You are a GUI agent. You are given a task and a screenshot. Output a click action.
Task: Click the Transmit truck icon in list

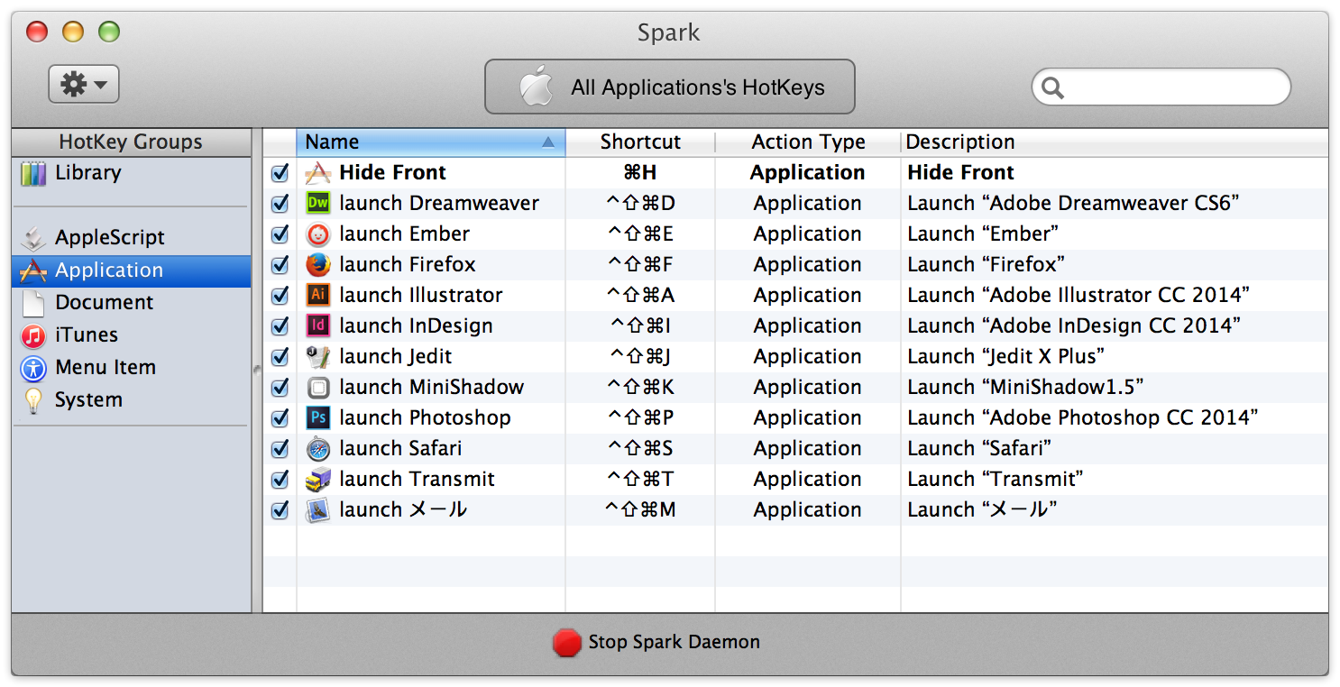317,479
